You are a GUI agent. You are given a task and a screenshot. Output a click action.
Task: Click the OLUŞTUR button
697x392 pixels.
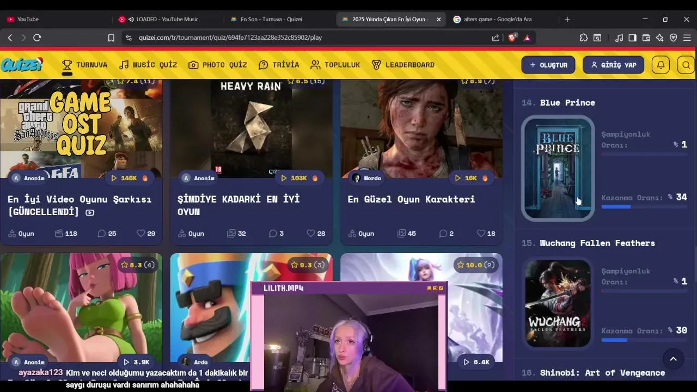click(x=548, y=65)
